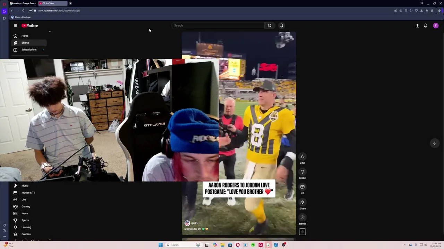This screenshot has height=249, width=444.
Task: Switch to the monkey - Google Search tab
Action: [23, 3]
